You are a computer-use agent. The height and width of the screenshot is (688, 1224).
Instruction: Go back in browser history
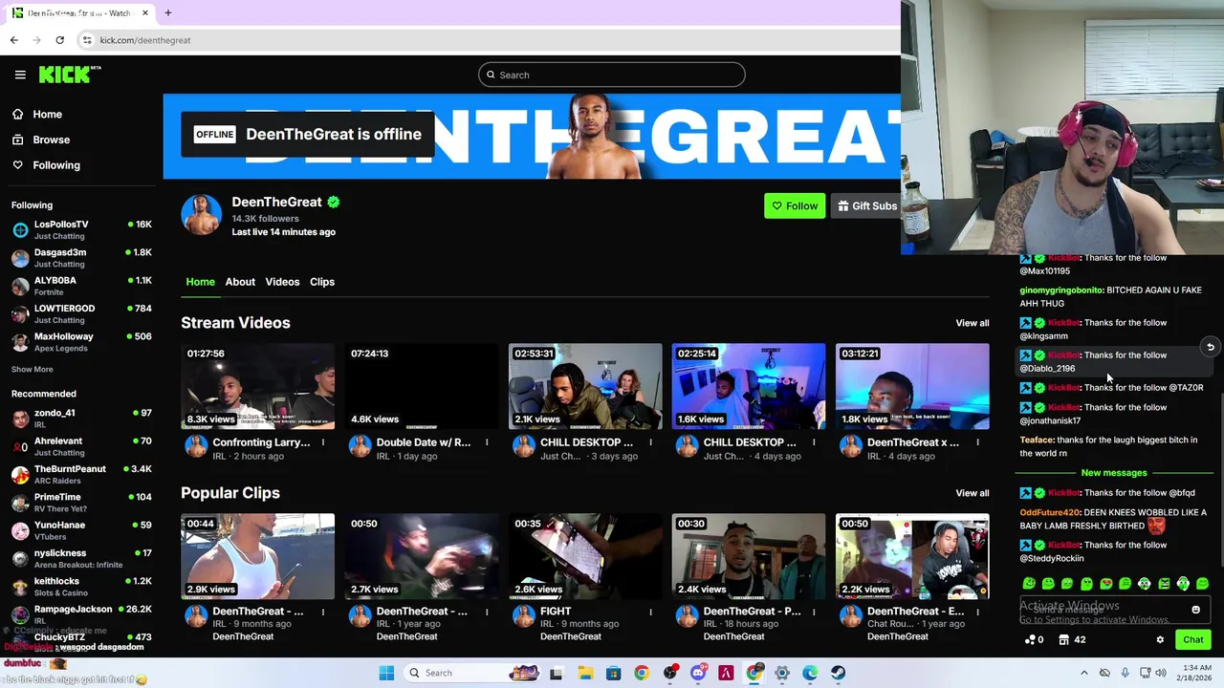point(13,40)
